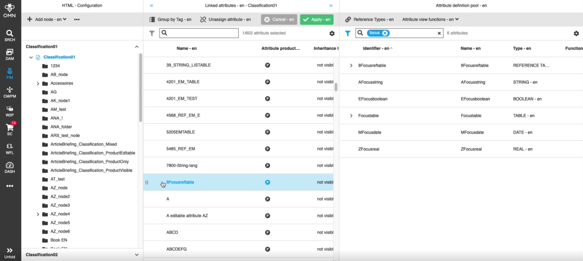Screen dimensions: 583x261
Task: Click the Linked attributes search field
Action: point(199,33)
